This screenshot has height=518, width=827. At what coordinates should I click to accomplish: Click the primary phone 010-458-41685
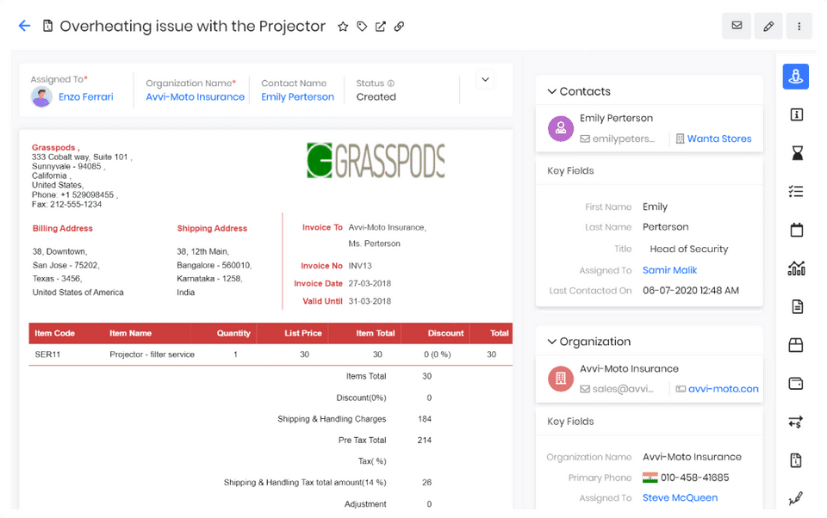coord(694,478)
